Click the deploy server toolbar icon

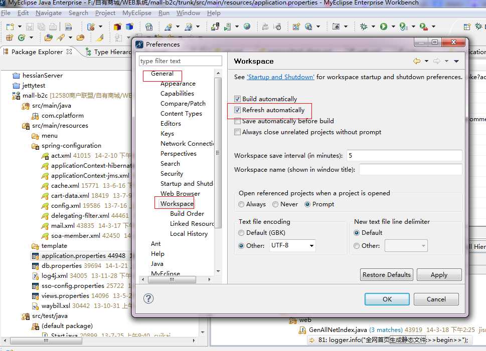click(x=215, y=27)
